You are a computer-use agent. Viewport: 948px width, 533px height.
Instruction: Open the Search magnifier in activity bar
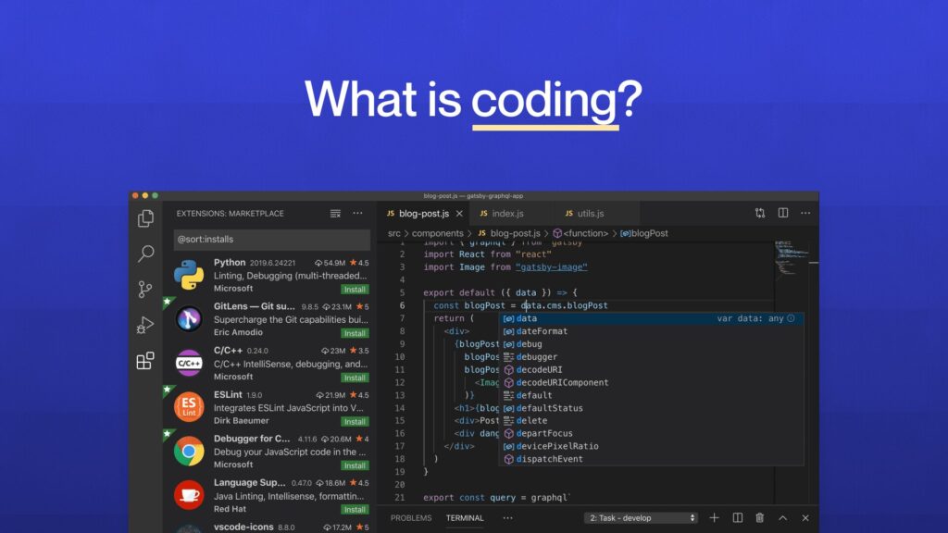[x=145, y=254]
